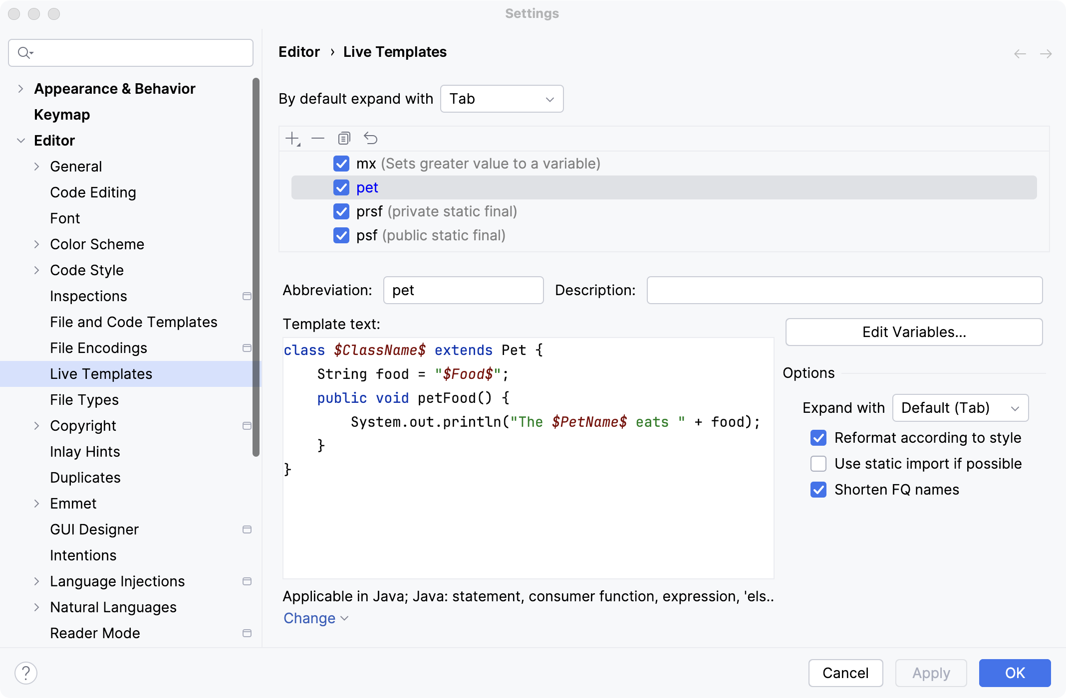Screen dimensions: 1066x698
Task: Add a new live template
Action: (x=292, y=138)
